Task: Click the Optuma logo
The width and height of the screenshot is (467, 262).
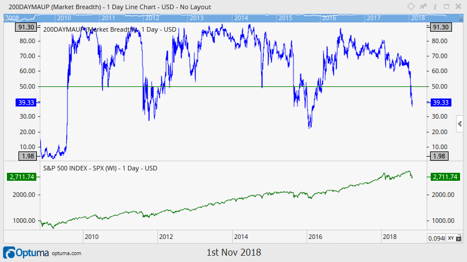Action: click(x=26, y=253)
